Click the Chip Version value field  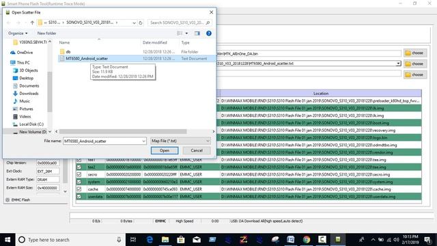click(x=48, y=163)
